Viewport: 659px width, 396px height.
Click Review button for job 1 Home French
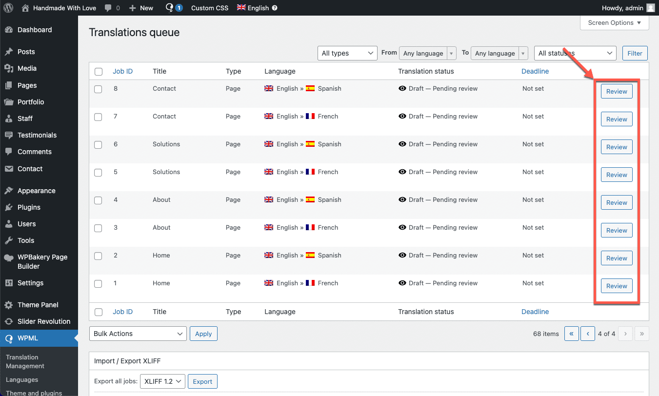[x=617, y=286]
